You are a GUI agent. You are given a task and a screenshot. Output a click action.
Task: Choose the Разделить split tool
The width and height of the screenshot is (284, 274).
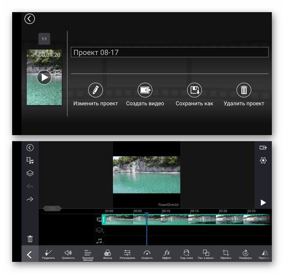48,254
